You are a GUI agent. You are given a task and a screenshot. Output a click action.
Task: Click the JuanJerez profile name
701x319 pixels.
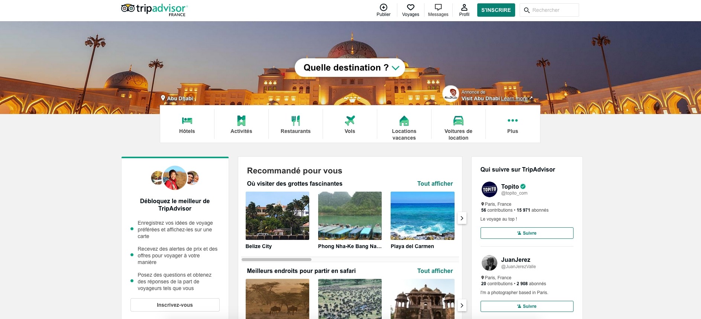coord(516,260)
